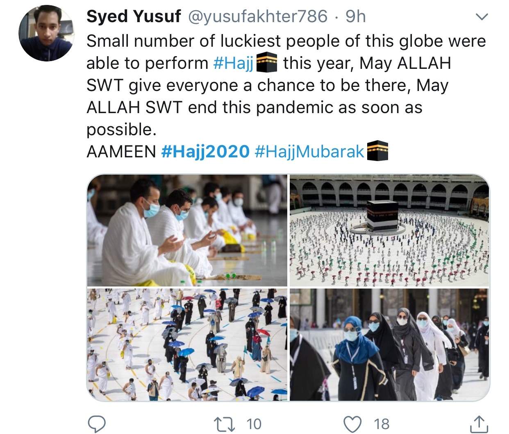The height and width of the screenshot is (434, 509).
Task: Open photo of men praying in masks
Action: coord(187,230)
